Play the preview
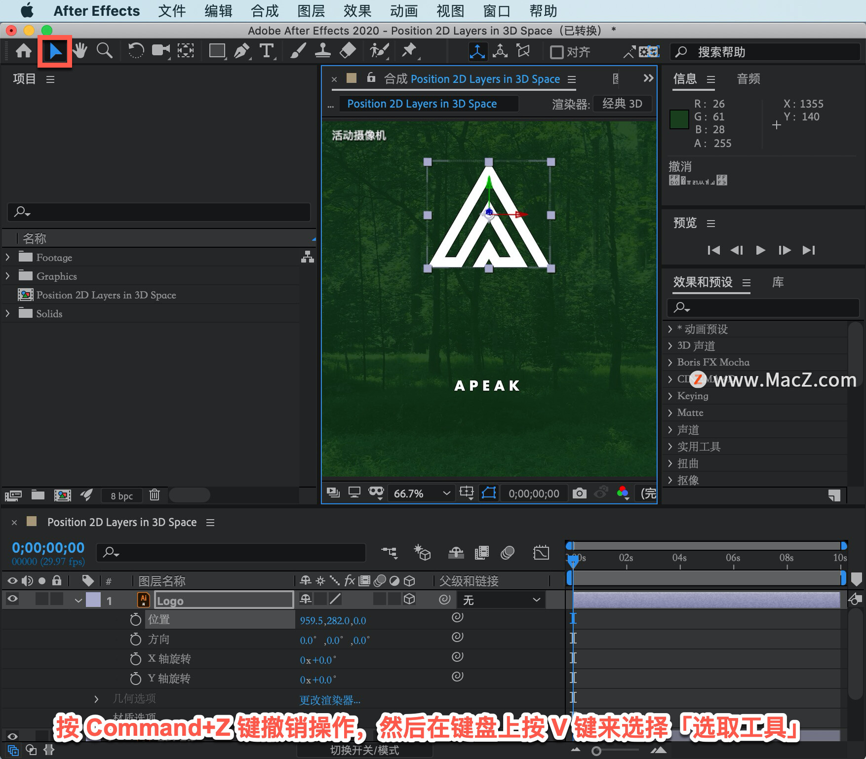This screenshot has height=759, width=866. pos(760,250)
